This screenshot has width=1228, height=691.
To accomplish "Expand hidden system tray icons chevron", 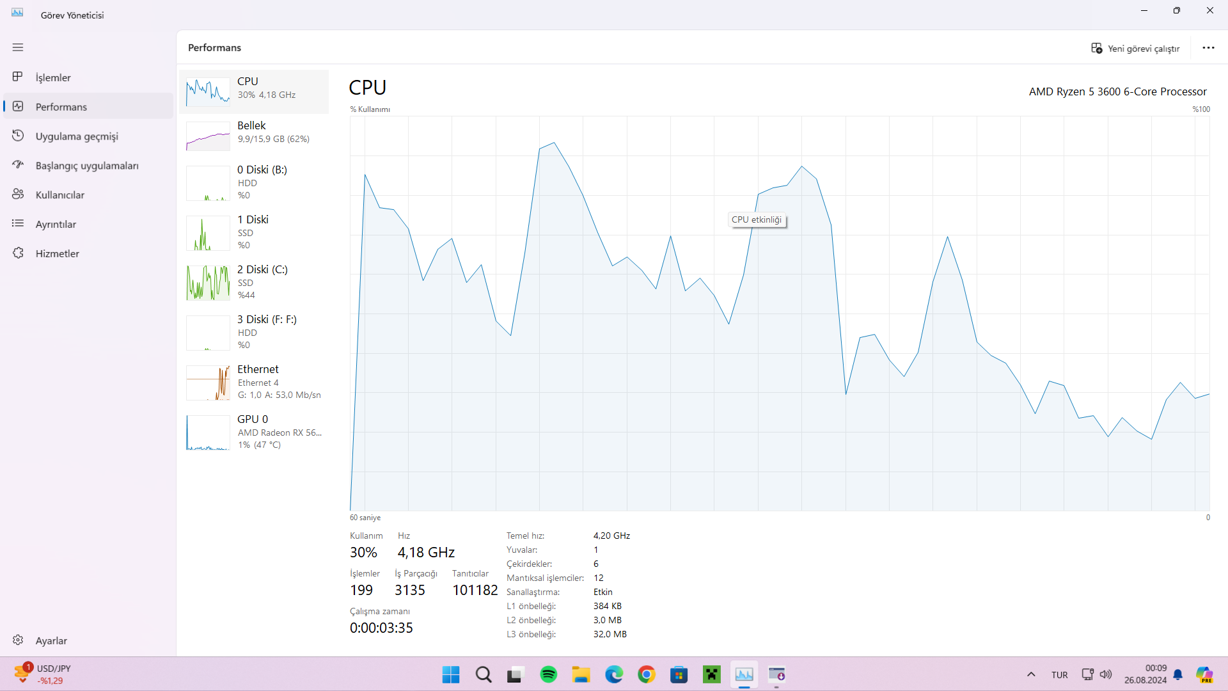I will 1031,674.
